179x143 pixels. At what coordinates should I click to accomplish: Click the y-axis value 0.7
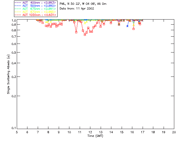click(x=14, y=37)
